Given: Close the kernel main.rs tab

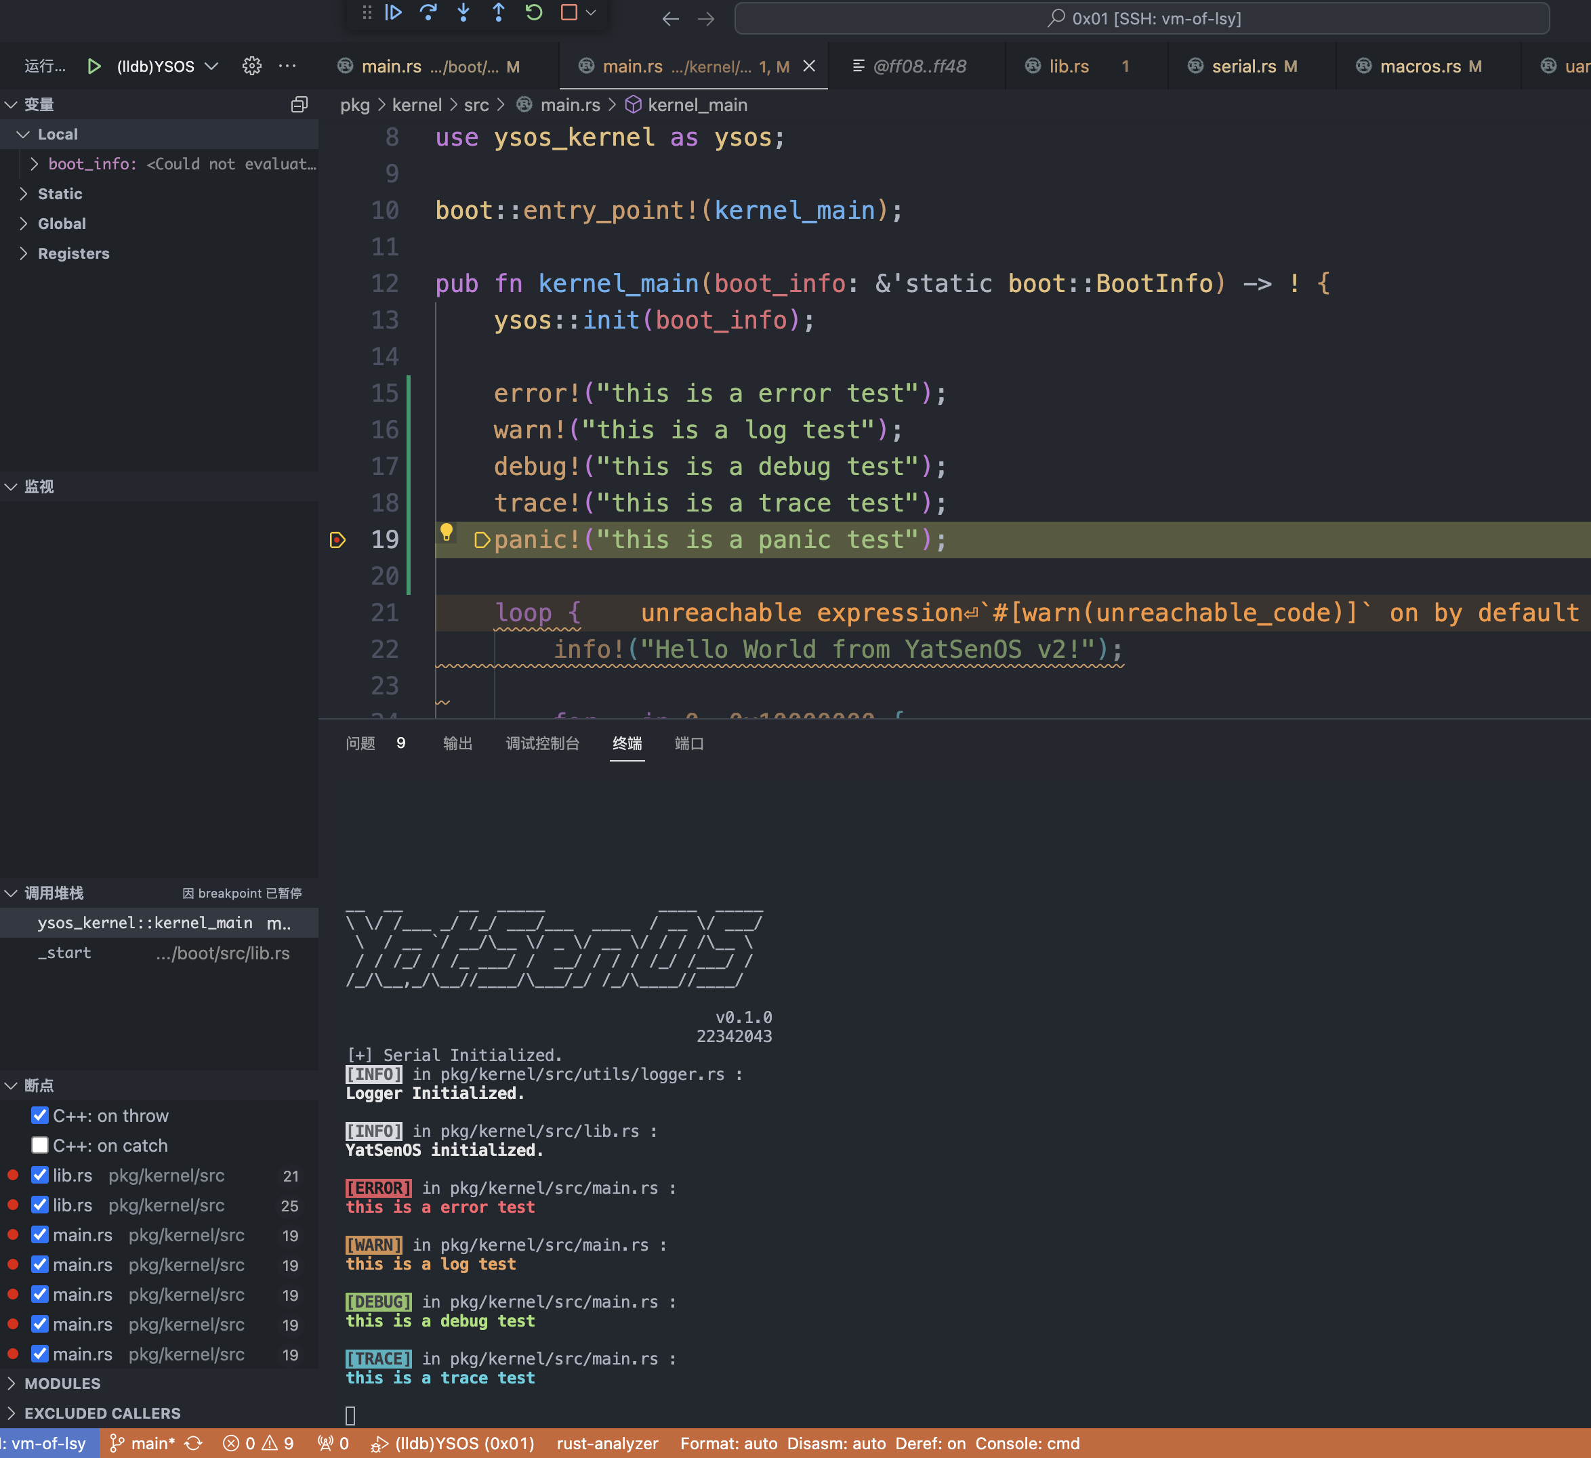Looking at the screenshot, I should [809, 66].
